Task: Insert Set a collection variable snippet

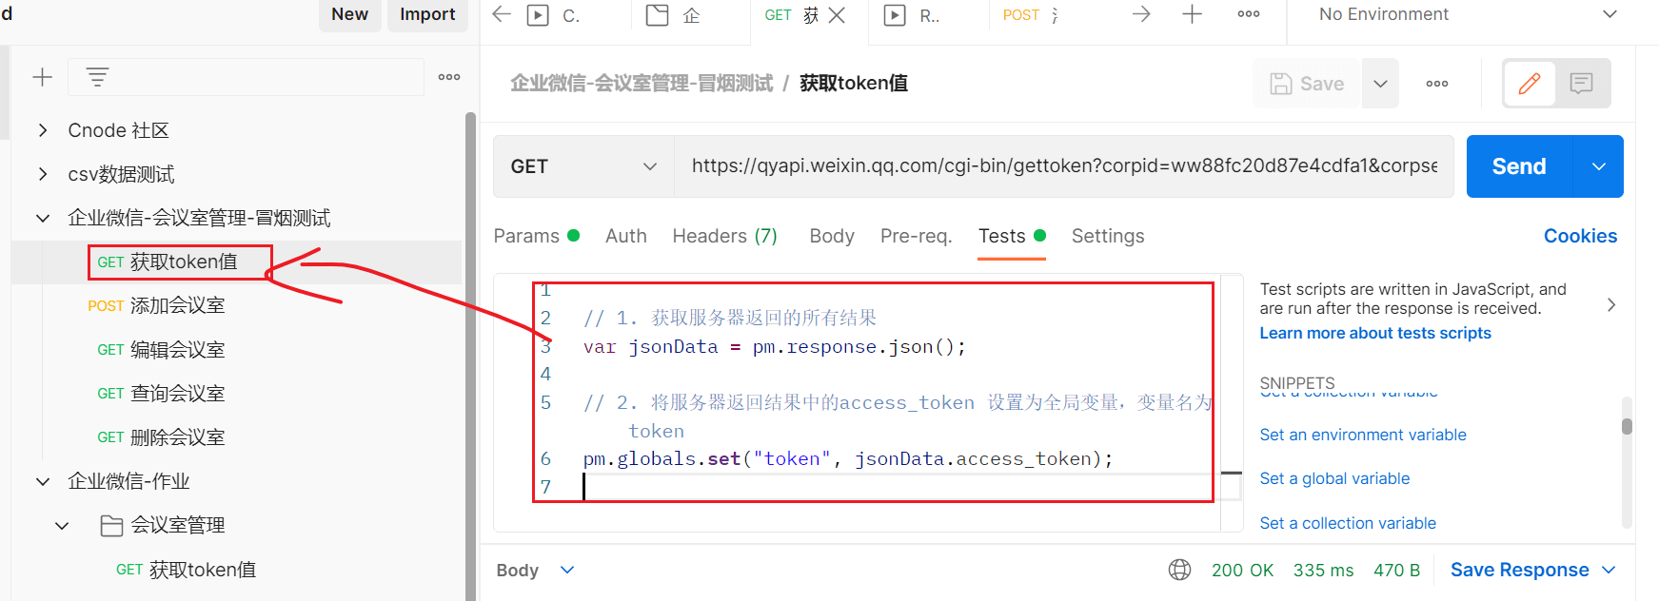Action: click(1348, 523)
